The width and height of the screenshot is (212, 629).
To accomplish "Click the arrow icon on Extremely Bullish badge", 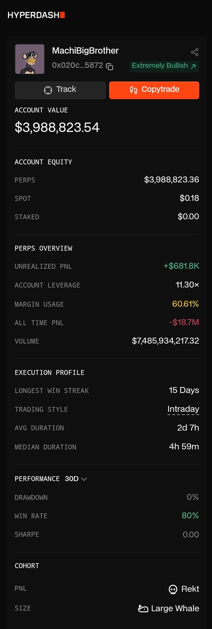I will [194, 66].
